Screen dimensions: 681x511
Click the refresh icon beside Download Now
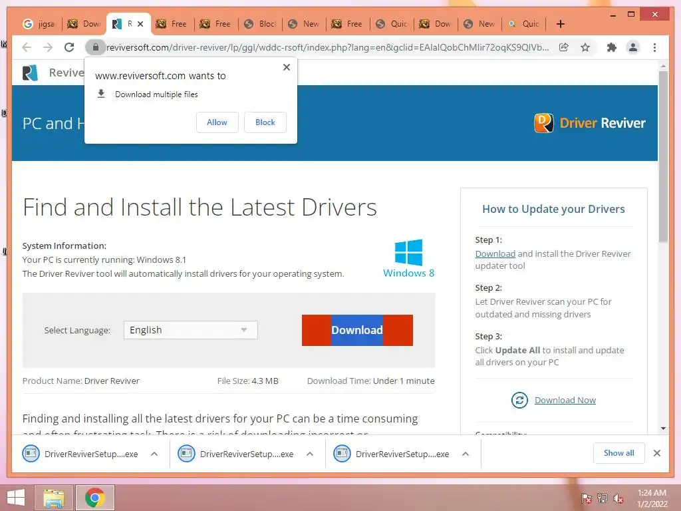point(519,400)
